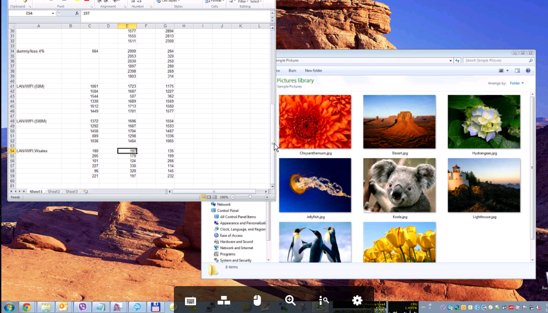Click the Burn button in Explorer toolbar
Screen dimensions: 548x313
coord(292,71)
